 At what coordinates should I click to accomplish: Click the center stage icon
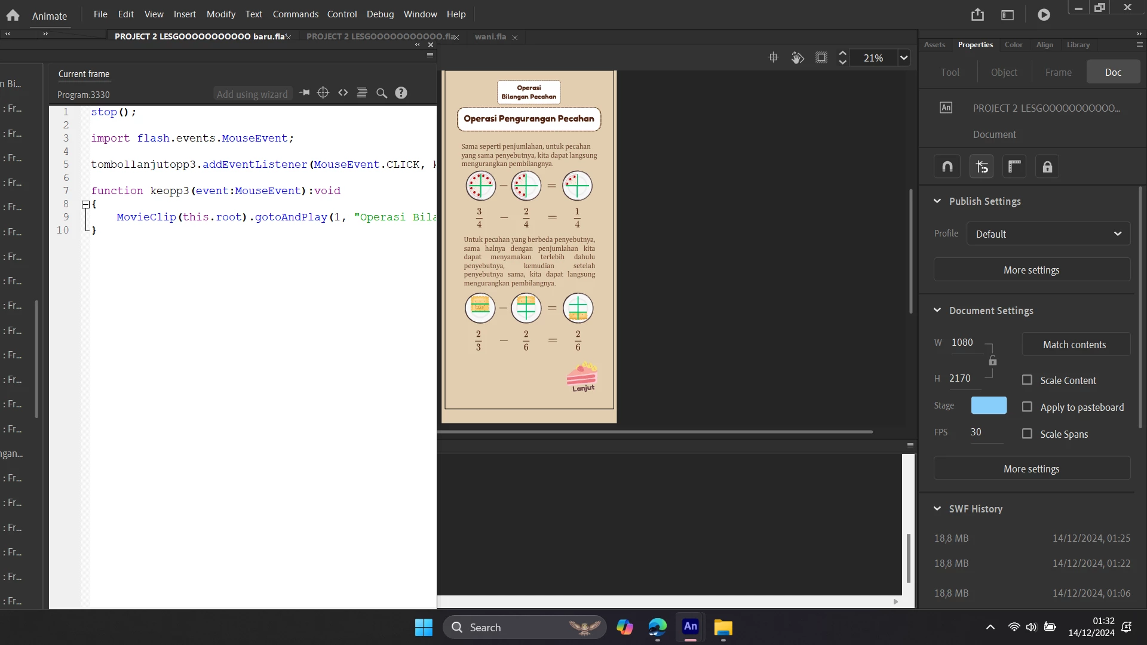[773, 57]
